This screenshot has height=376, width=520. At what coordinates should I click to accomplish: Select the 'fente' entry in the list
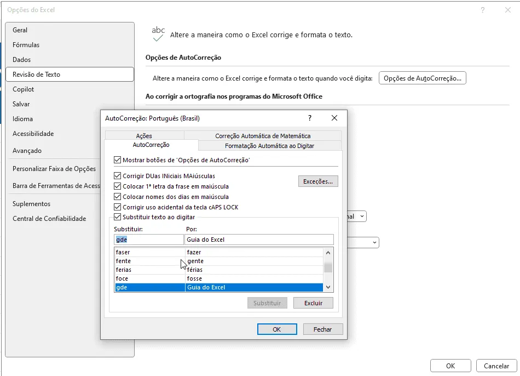pos(149,261)
